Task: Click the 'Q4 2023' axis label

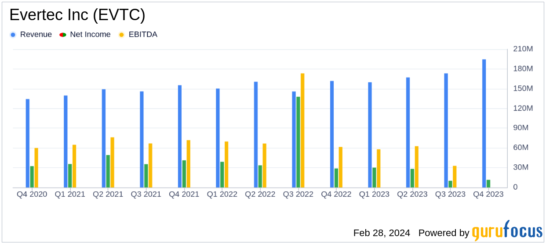Action: [x=488, y=194]
